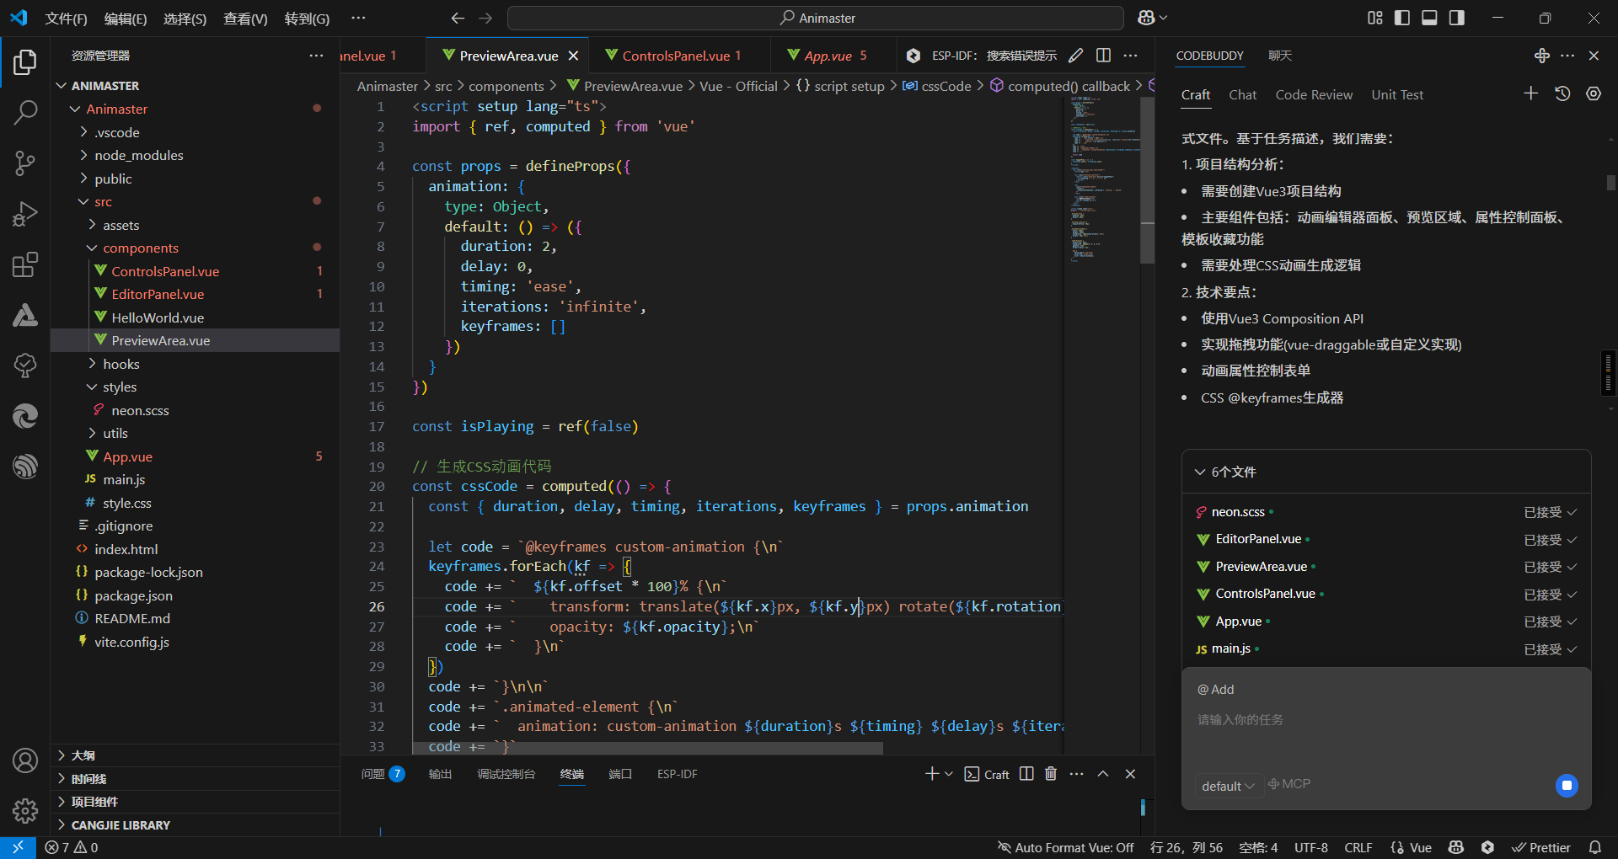1618x859 pixels.
Task: Open Source Control view
Action: pos(25,163)
